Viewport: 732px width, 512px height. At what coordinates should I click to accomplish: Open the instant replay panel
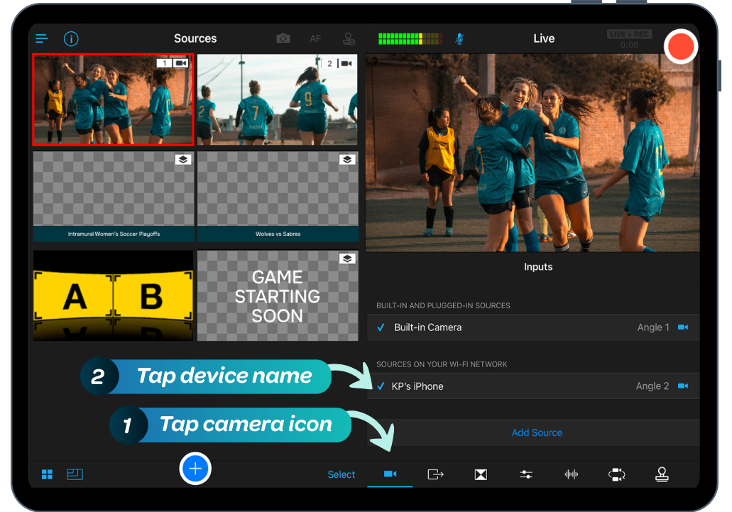(x=617, y=474)
